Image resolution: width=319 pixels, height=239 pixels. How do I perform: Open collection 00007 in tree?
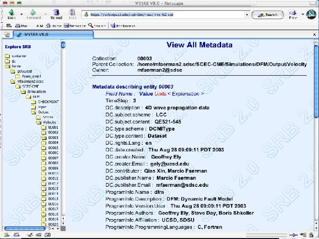[x=53, y=158]
